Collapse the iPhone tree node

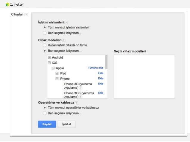point(57,79)
